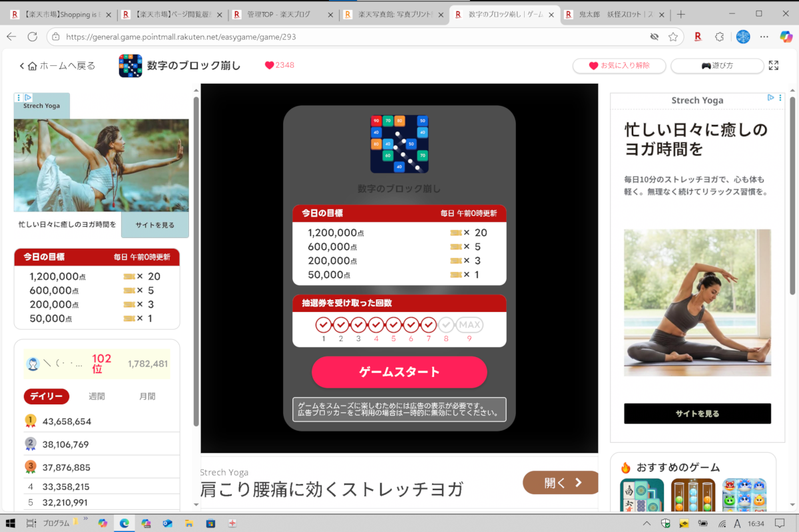Click fourth-place score 33,358,215
799x532 pixels.
click(67, 487)
